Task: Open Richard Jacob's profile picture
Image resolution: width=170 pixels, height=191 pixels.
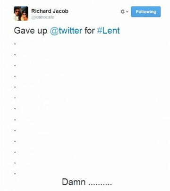Action: [21, 13]
